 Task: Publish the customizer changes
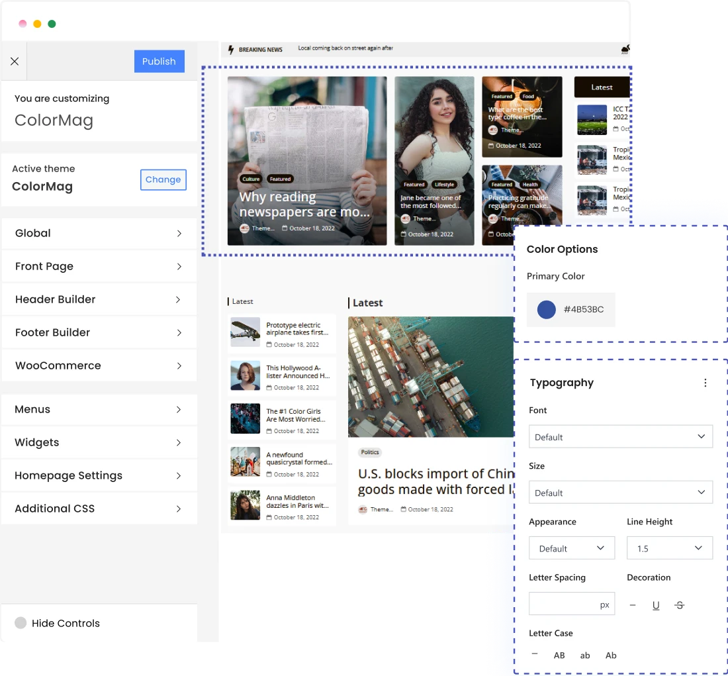159,61
